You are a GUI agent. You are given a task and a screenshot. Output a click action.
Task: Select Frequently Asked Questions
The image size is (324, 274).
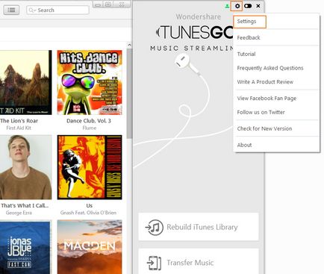pos(270,68)
